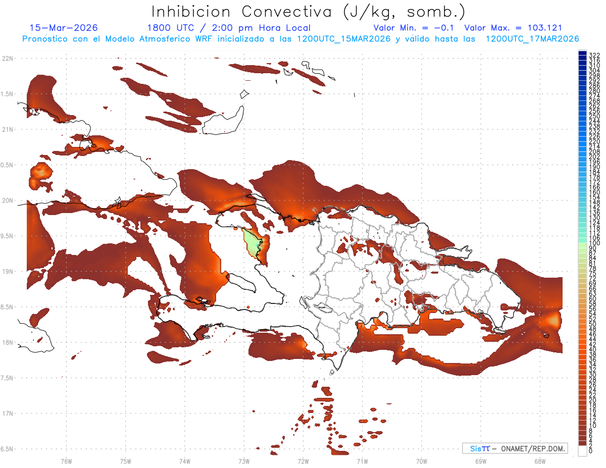The height and width of the screenshot is (468, 606).
Task: Click the "73W" longitude label
Action: coord(244,461)
